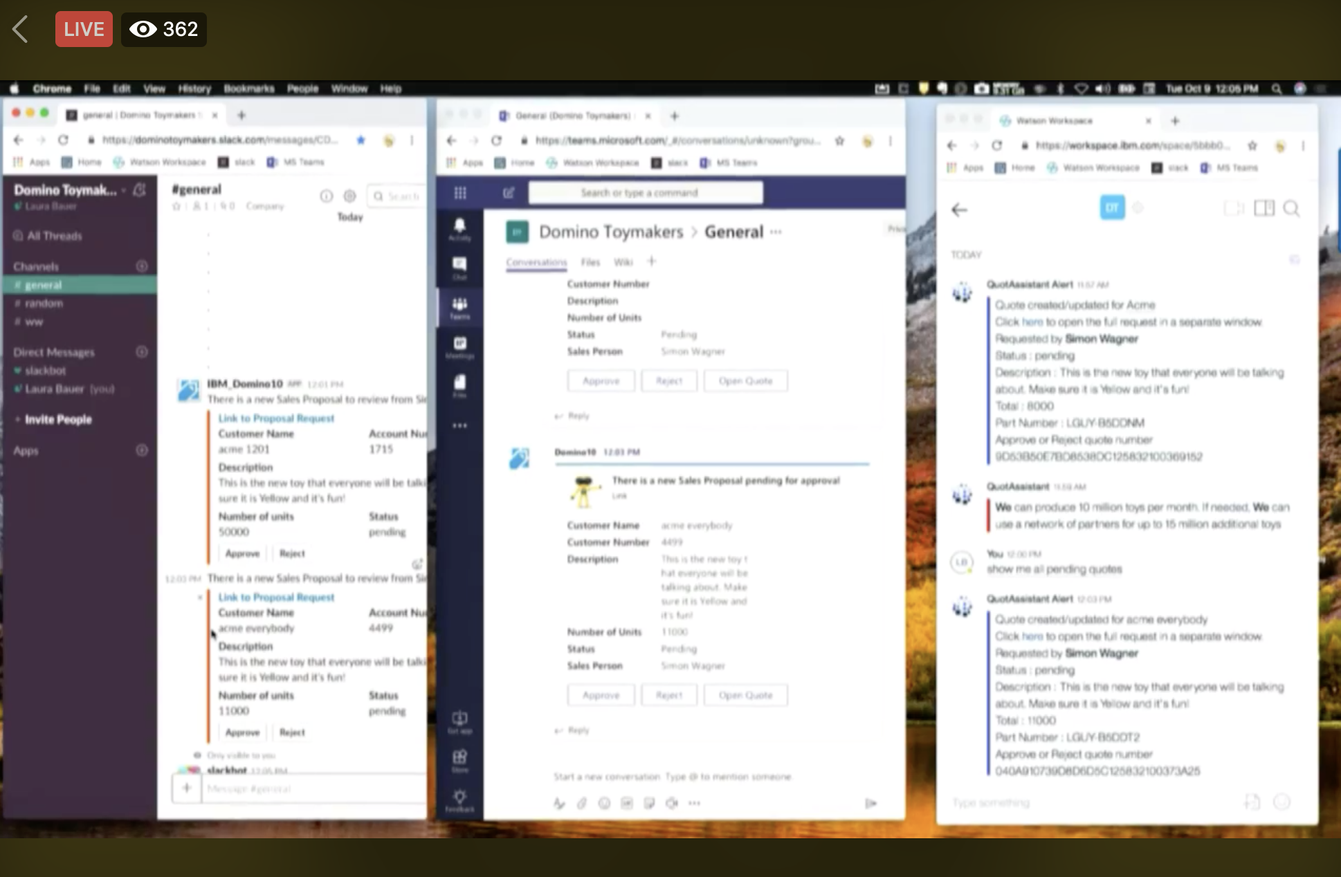The height and width of the screenshot is (877, 1341).
Task: Switch to the Files tab in Teams
Action: 590,262
